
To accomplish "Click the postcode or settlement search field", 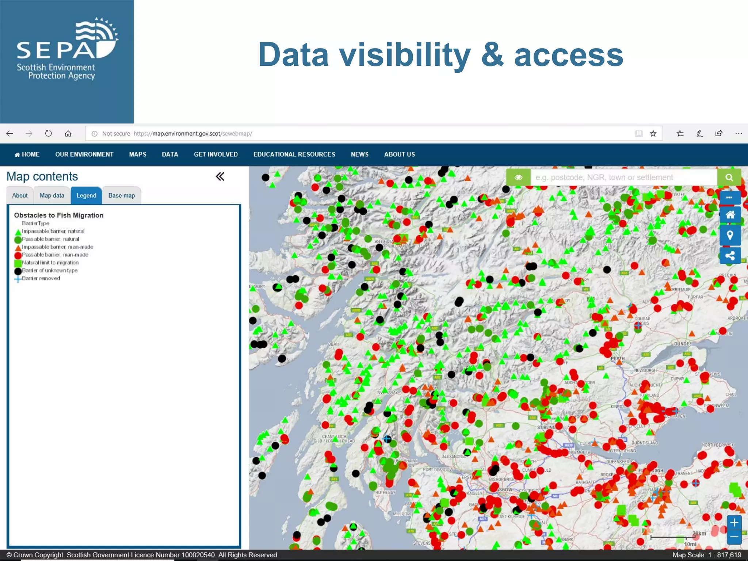I will tap(623, 178).
